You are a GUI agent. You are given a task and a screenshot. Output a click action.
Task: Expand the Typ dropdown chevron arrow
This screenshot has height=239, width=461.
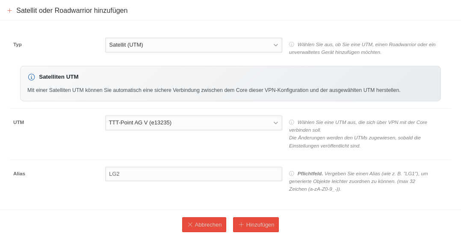click(x=276, y=45)
